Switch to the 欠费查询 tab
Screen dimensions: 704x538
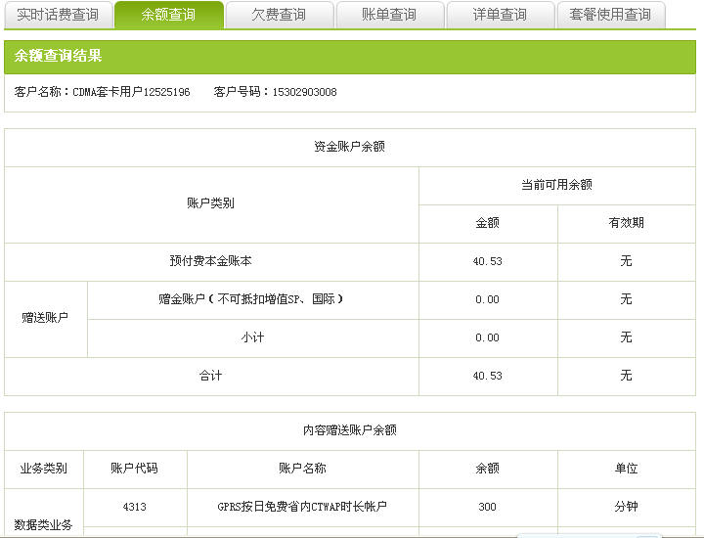tap(279, 15)
